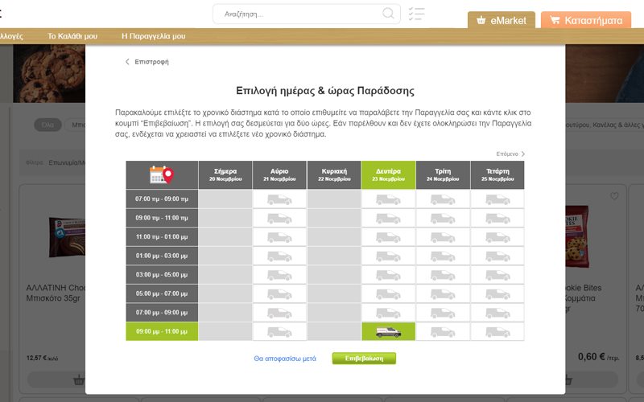Open the Καταστήματα stores button
Viewport: 644px width, 402px height.
point(585,20)
